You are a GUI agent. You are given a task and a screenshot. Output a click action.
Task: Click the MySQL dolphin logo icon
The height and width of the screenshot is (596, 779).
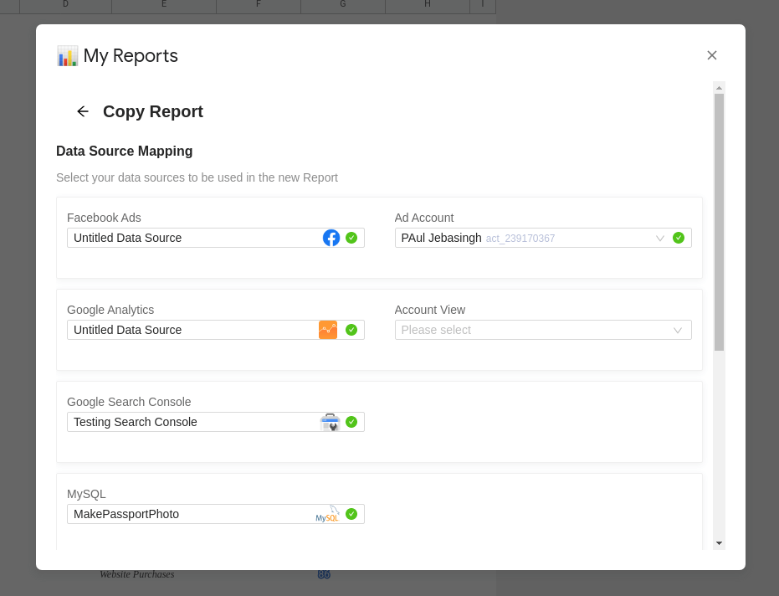click(x=328, y=514)
